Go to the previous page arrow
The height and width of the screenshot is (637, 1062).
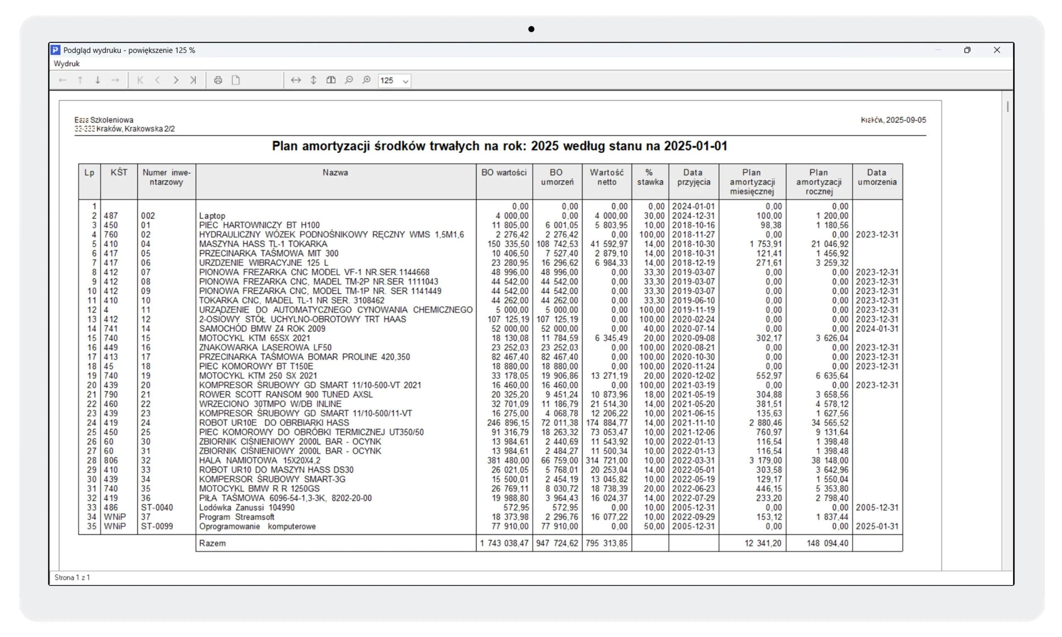pyautogui.click(x=158, y=80)
